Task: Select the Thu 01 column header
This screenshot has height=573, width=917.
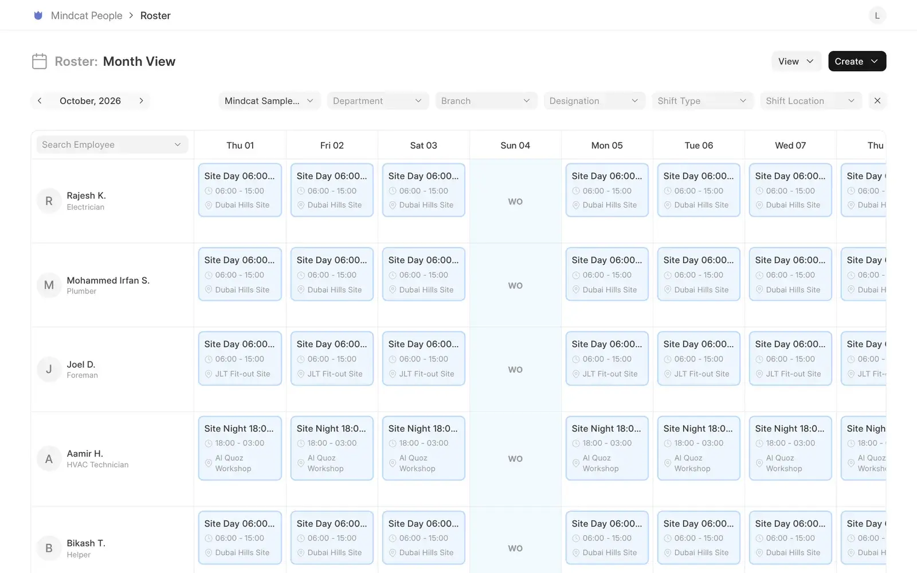Action: (x=240, y=146)
